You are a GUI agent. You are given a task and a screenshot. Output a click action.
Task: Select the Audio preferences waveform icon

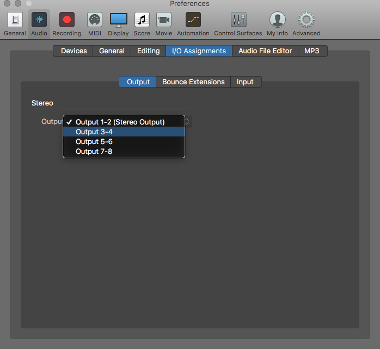click(x=39, y=20)
